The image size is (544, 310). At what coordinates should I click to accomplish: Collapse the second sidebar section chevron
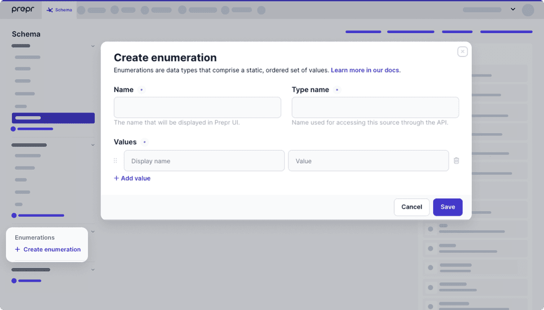click(x=92, y=145)
